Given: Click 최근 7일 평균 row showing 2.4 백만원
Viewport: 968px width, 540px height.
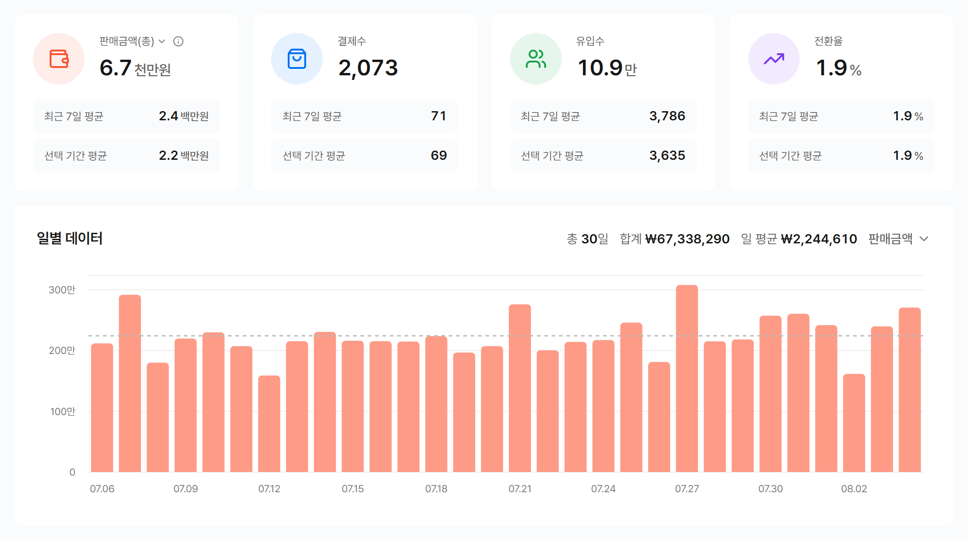Looking at the screenshot, I should [x=126, y=116].
